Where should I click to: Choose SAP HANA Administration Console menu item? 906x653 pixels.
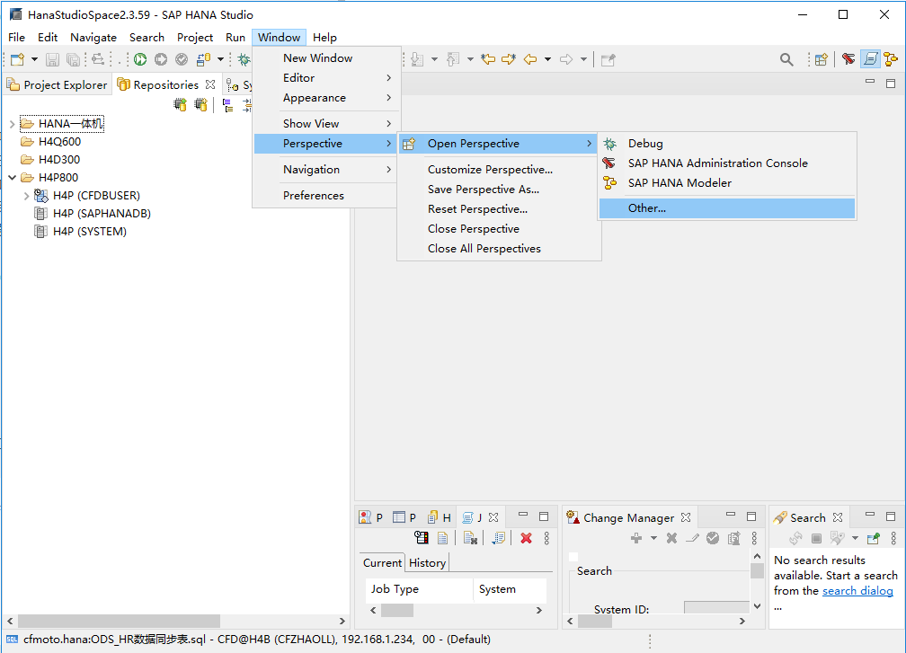click(x=727, y=163)
